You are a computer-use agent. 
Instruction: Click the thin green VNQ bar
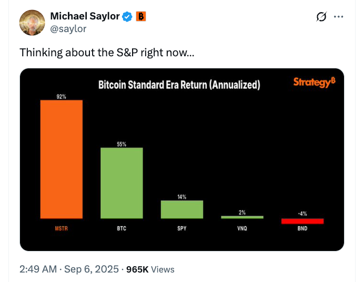point(242,217)
